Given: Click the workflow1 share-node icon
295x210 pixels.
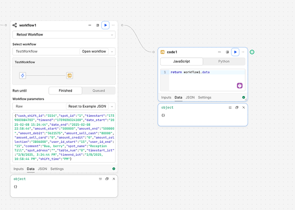Looking at the screenshot, I should pyautogui.click(x=15, y=25).
